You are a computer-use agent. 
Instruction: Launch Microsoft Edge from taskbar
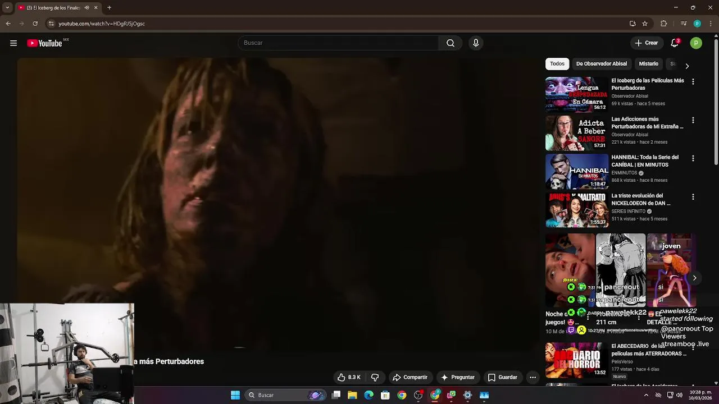[368, 395]
